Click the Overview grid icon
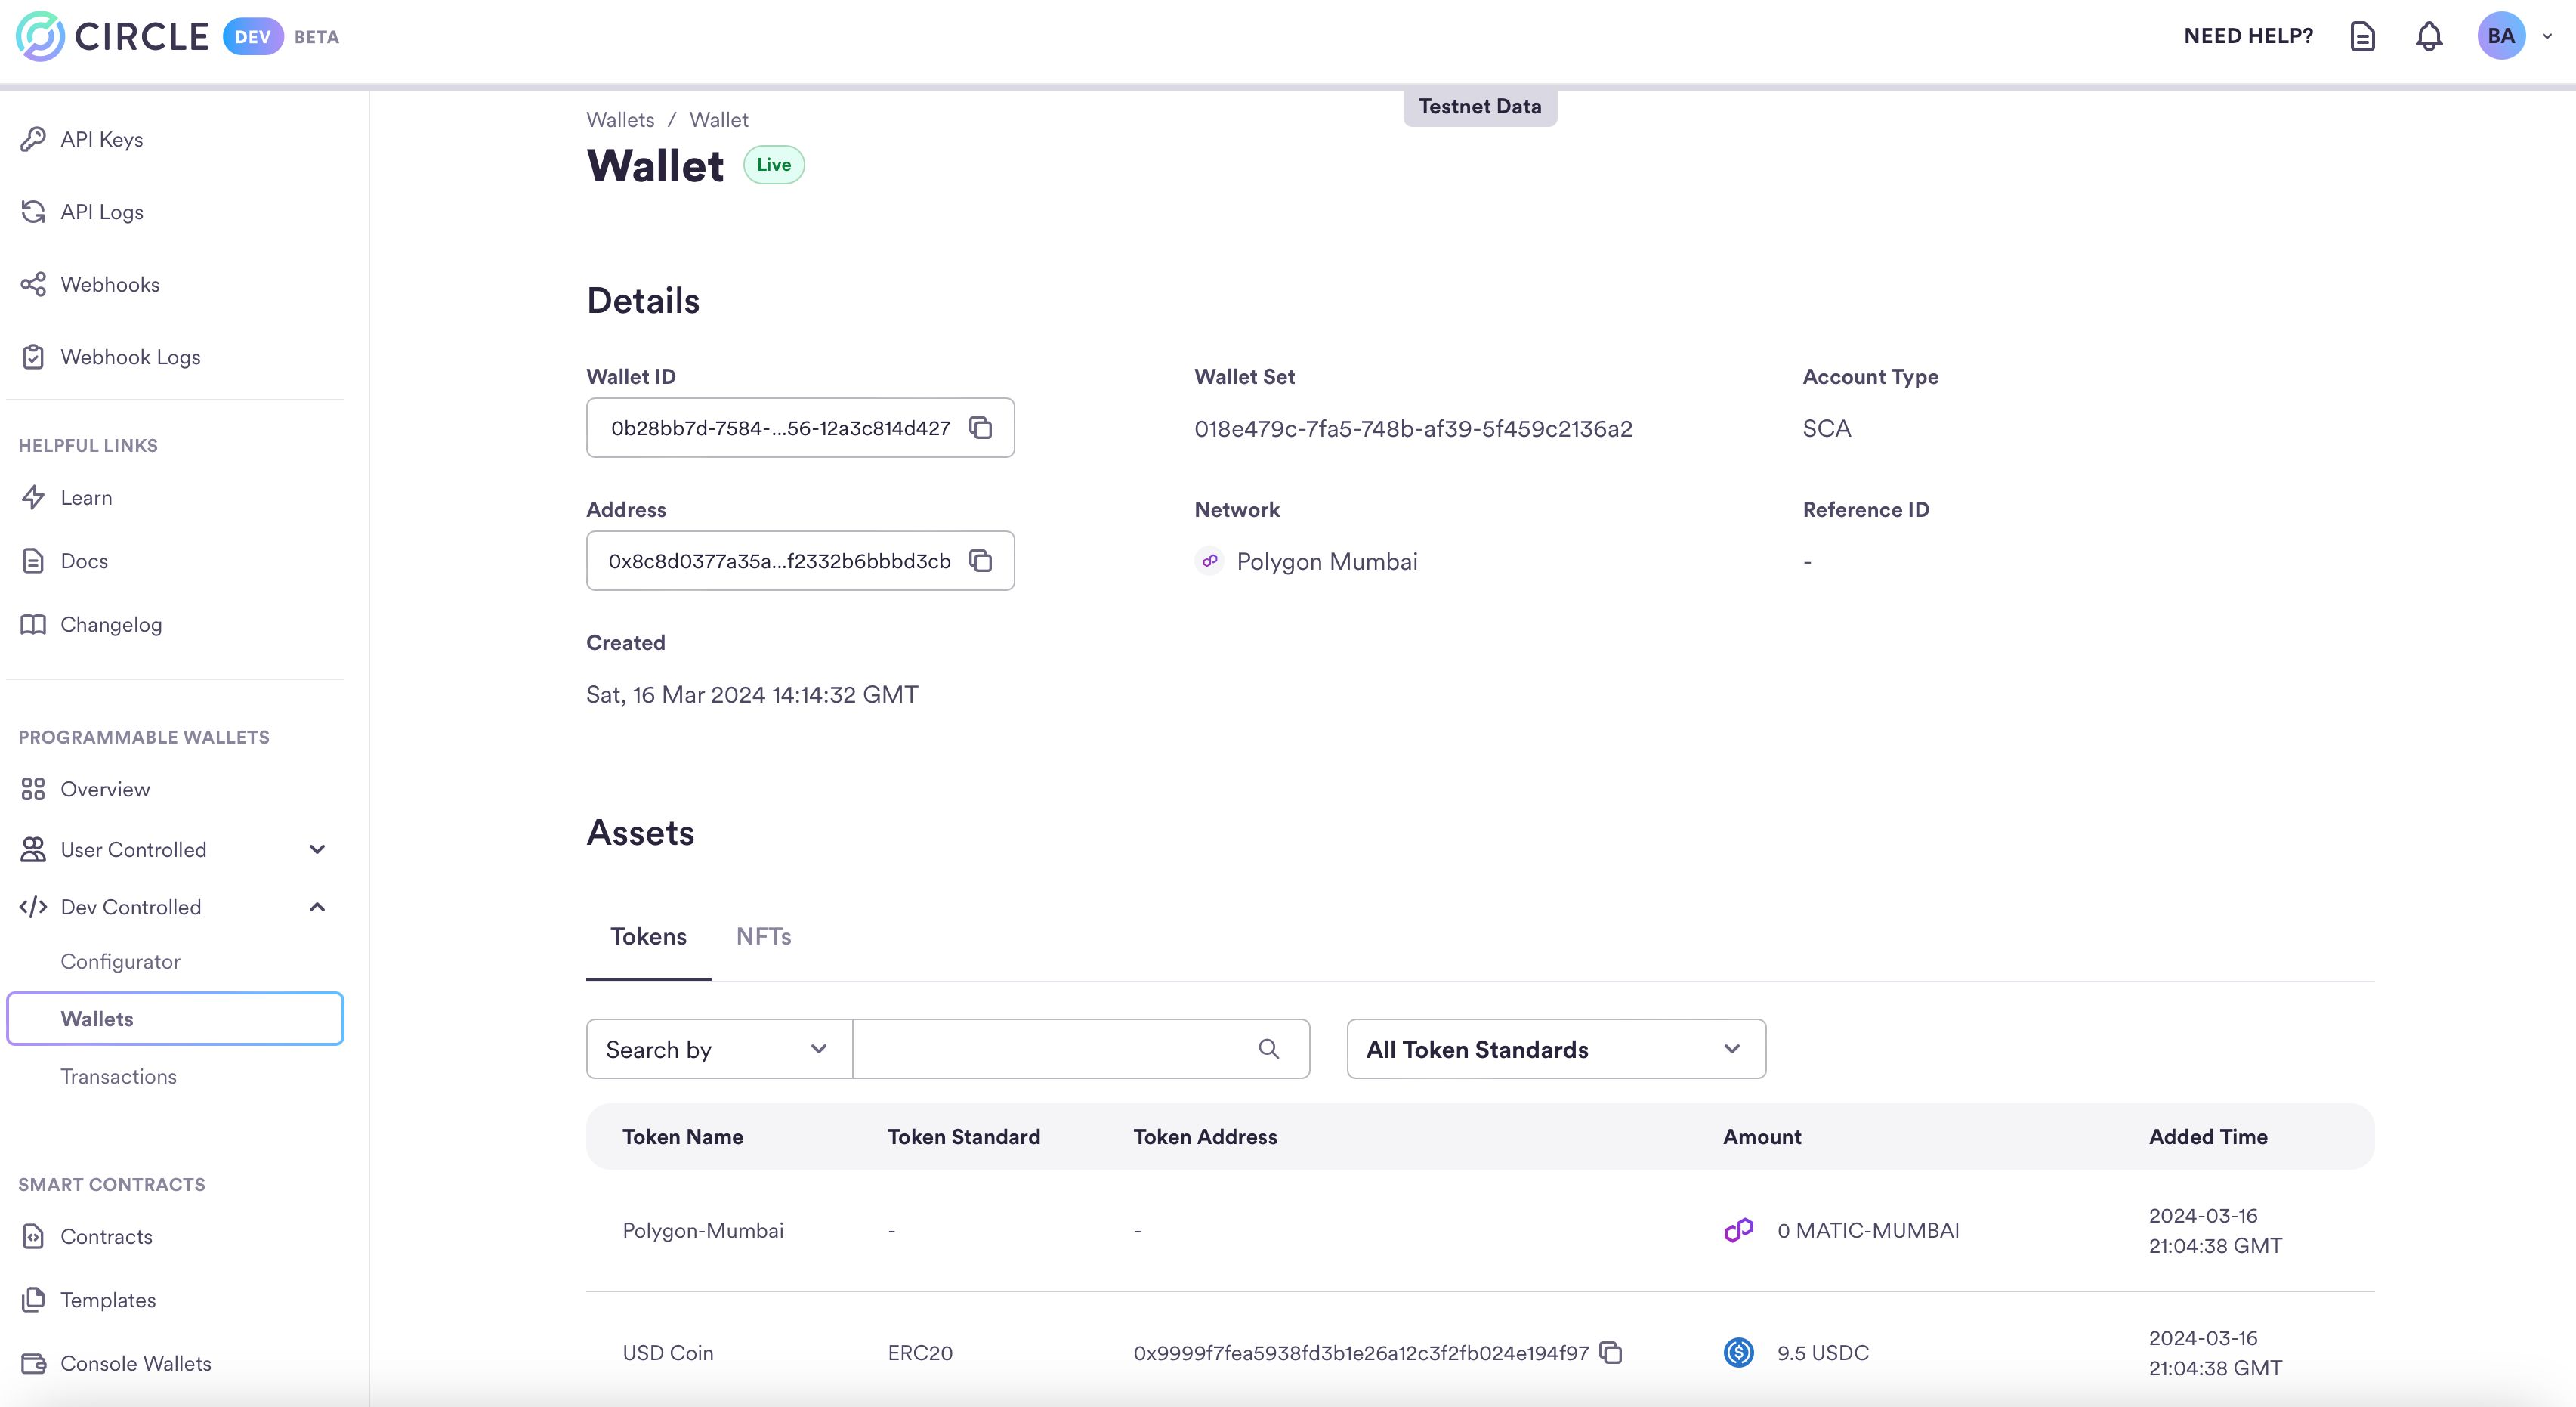This screenshot has height=1407, width=2576. (33, 789)
